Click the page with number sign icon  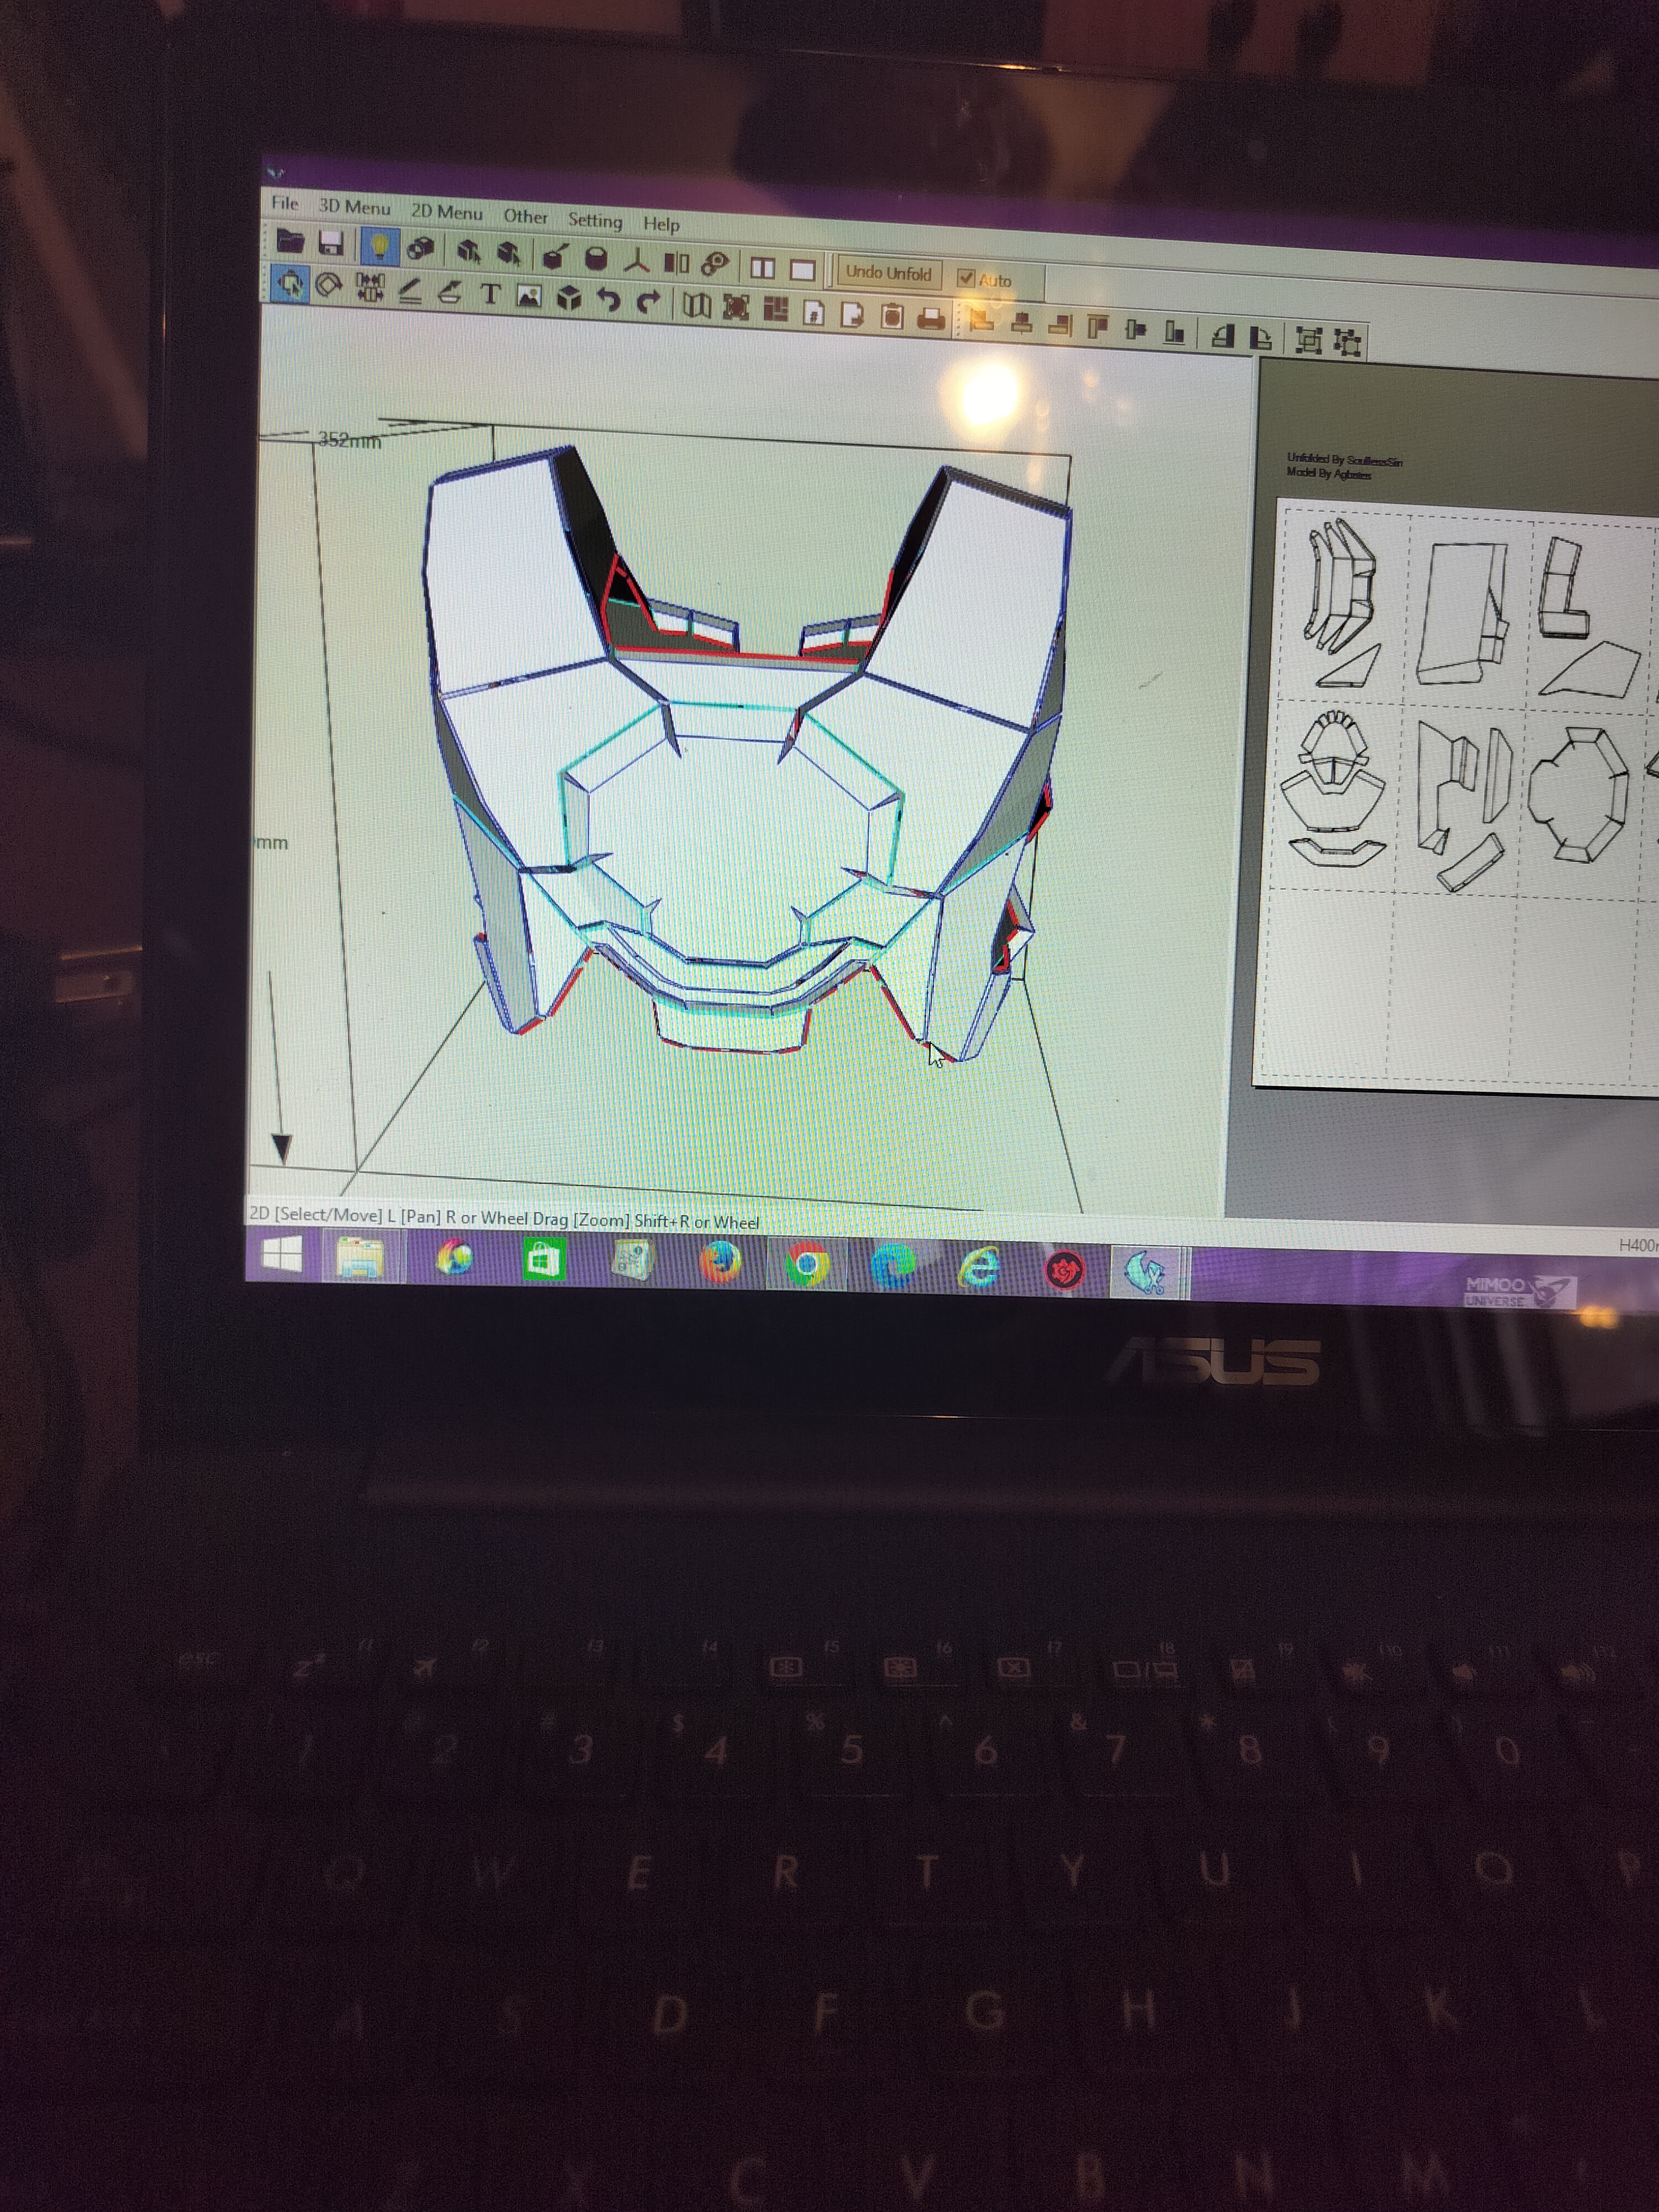coord(815,313)
